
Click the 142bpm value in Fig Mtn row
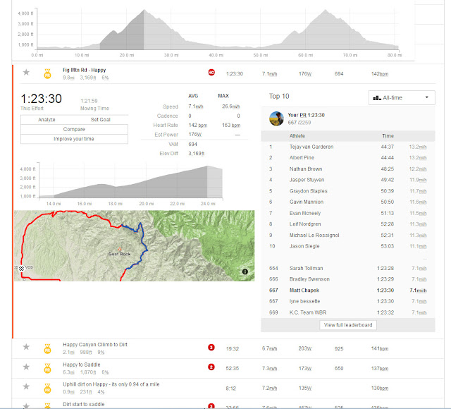(380, 74)
